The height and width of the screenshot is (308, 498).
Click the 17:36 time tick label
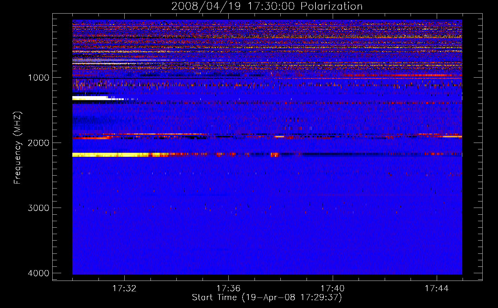tap(228, 289)
